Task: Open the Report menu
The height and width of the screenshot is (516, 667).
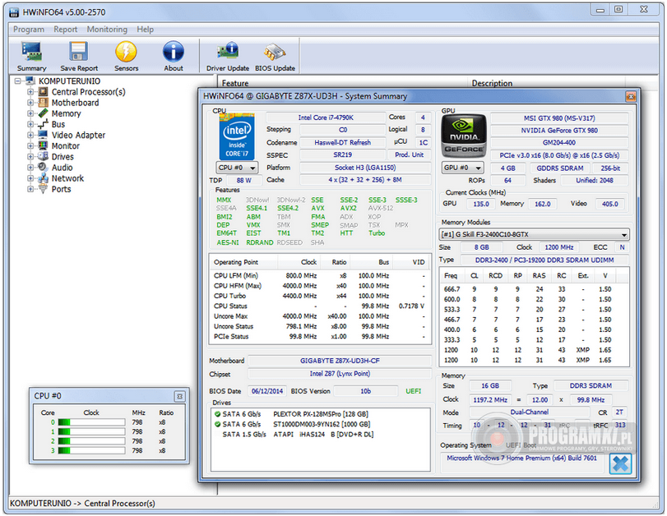Action: (66, 30)
